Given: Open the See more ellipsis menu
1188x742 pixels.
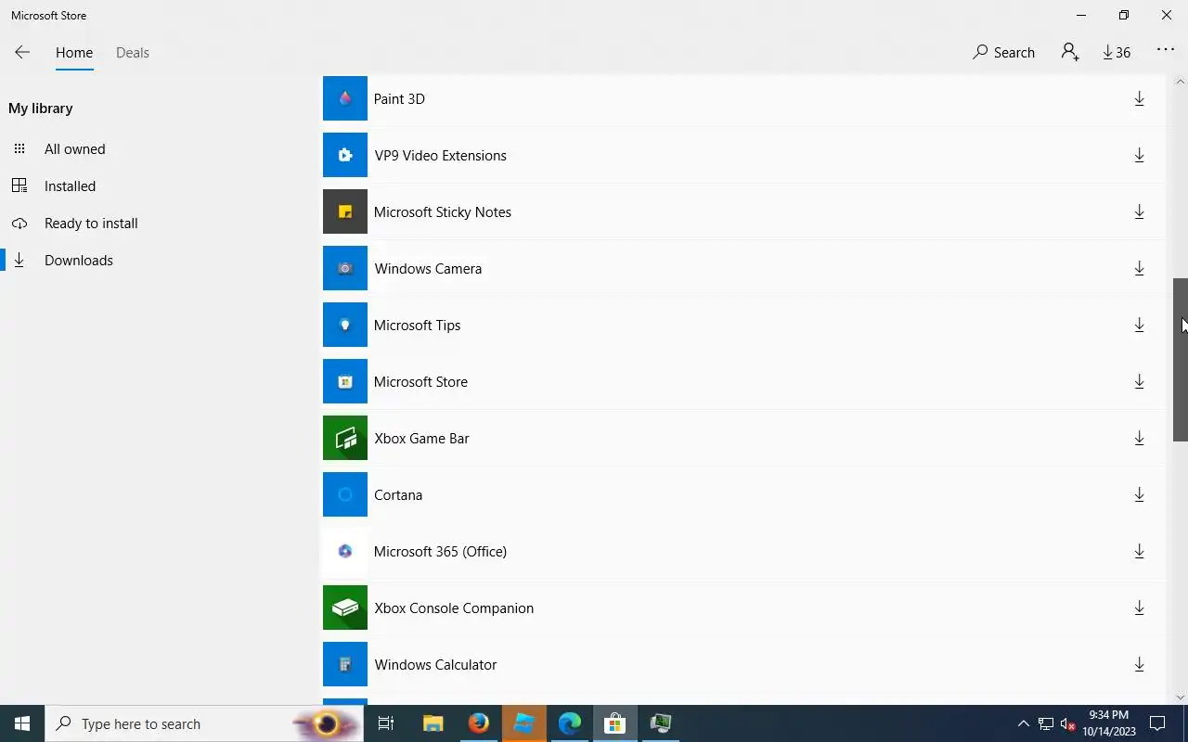Looking at the screenshot, I should [1166, 51].
